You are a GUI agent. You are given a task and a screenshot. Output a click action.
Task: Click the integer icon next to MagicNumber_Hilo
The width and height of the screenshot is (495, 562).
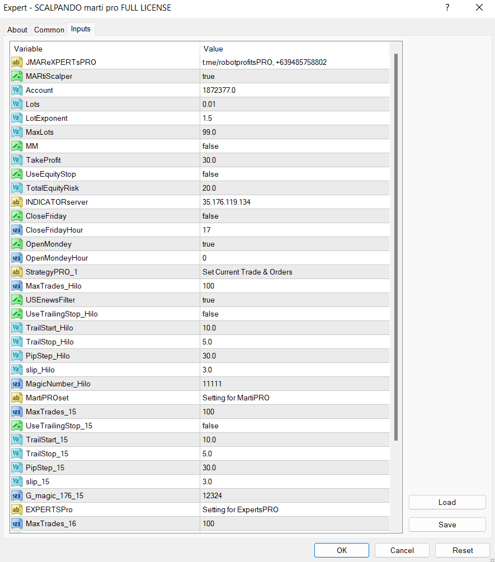coord(17,384)
